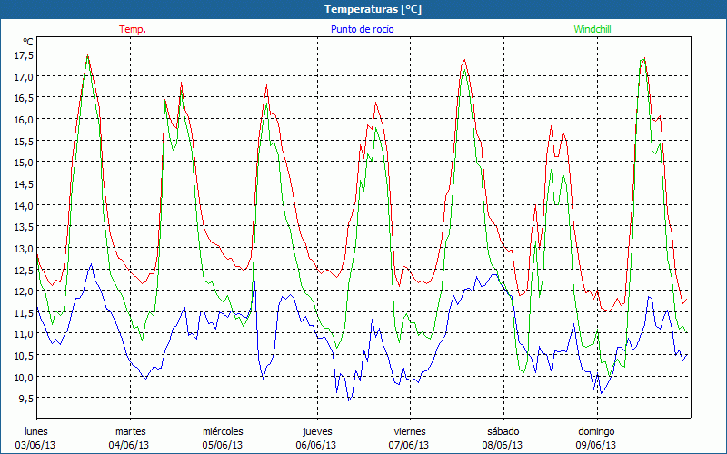Click the 09/06/13 date label
Screen dimensions: 727x454
coord(596,445)
